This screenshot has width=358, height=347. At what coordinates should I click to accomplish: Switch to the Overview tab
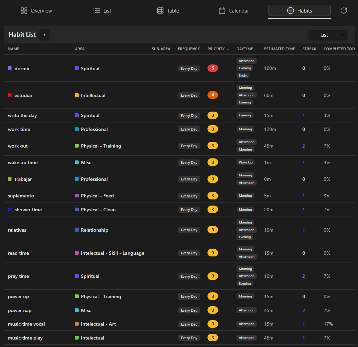tap(37, 11)
